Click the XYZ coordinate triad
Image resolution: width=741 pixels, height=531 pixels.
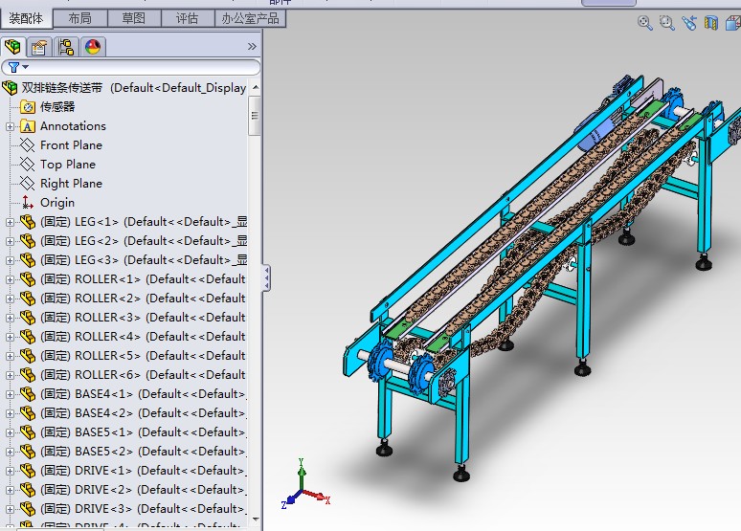304,485
